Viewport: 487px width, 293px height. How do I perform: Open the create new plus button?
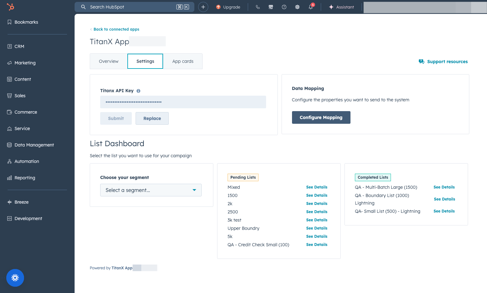[x=203, y=7]
